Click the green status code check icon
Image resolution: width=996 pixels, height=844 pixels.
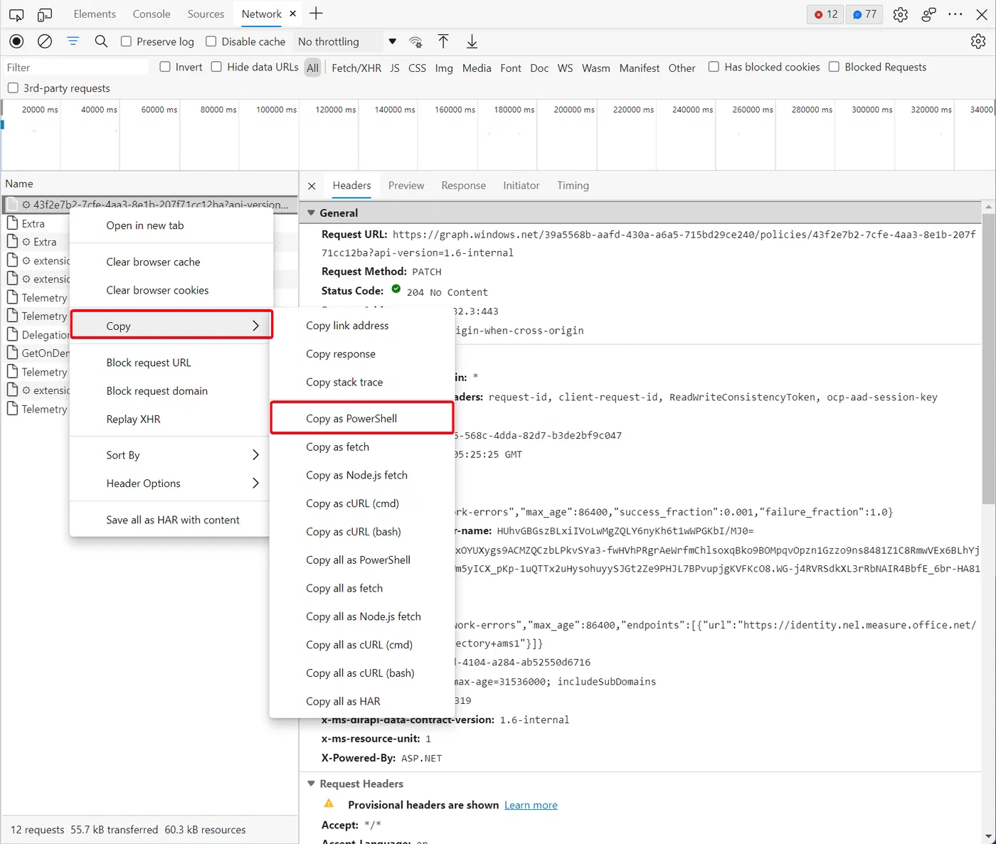point(396,289)
